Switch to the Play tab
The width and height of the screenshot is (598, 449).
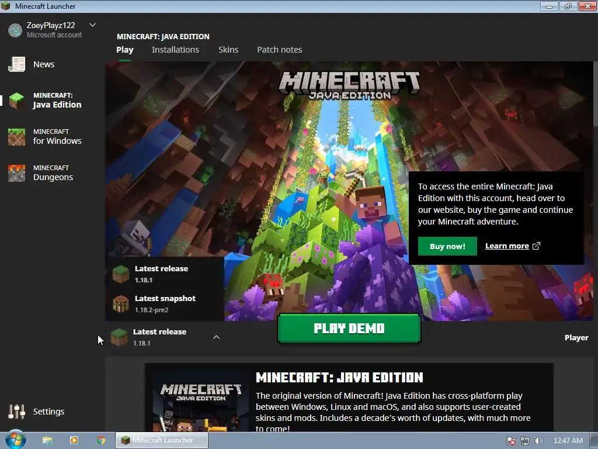tap(125, 50)
